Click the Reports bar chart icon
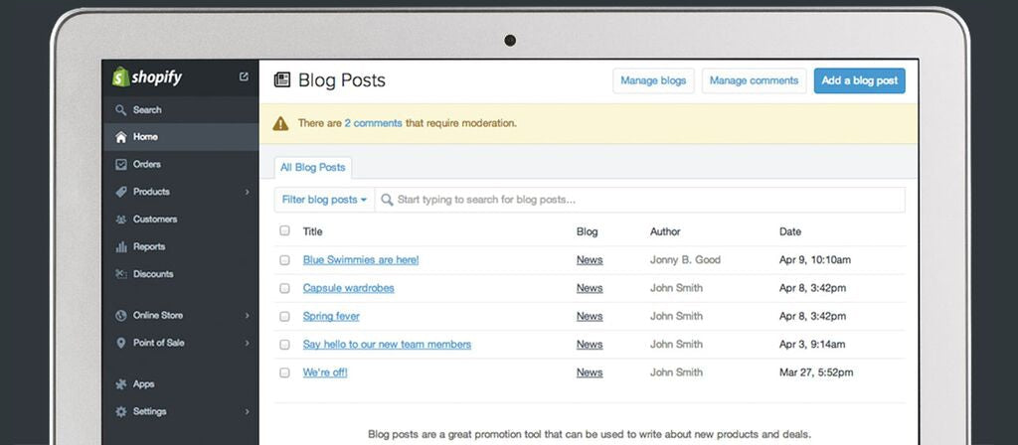The width and height of the screenshot is (1018, 445). click(120, 247)
